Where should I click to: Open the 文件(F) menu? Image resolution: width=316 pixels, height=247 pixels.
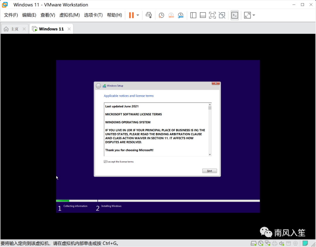11,15
